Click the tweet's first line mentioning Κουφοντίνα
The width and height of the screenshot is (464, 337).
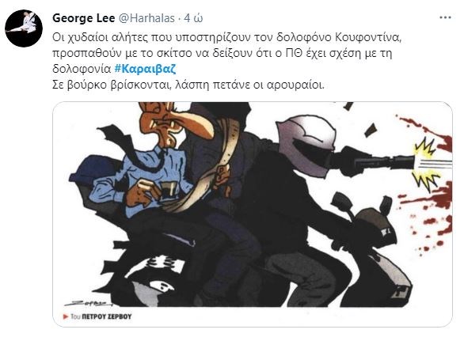coord(226,38)
